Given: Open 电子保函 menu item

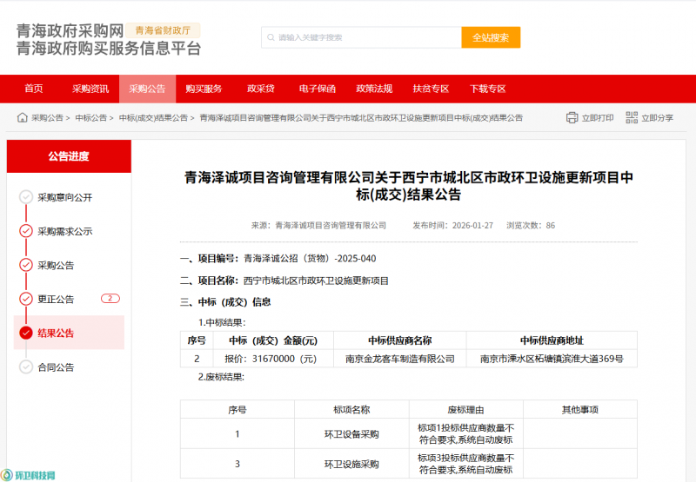Looking at the screenshot, I should click(x=317, y=89).
